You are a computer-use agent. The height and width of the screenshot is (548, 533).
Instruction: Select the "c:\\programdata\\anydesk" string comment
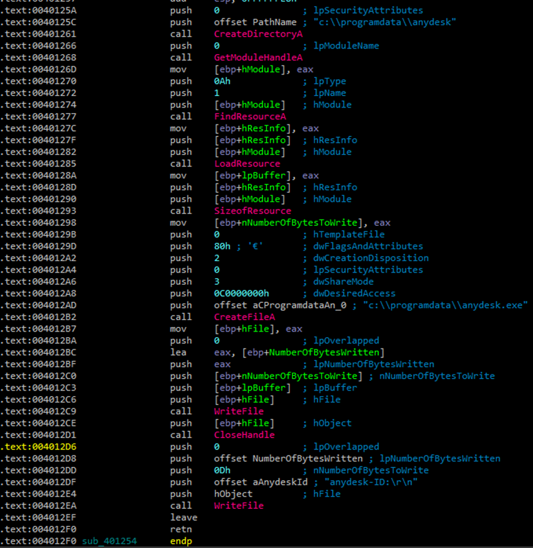[384, 22]
